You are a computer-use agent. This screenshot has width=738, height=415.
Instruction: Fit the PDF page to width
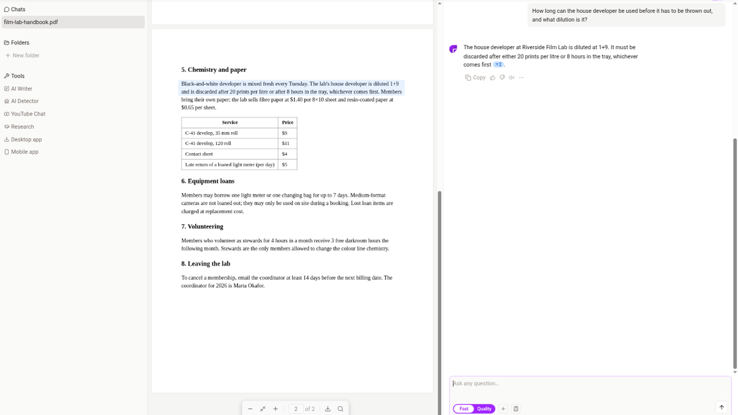click(x=263, y=409)
